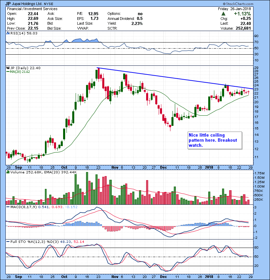Click the stochastic %D value 52.14

click(x=79, y=242)
